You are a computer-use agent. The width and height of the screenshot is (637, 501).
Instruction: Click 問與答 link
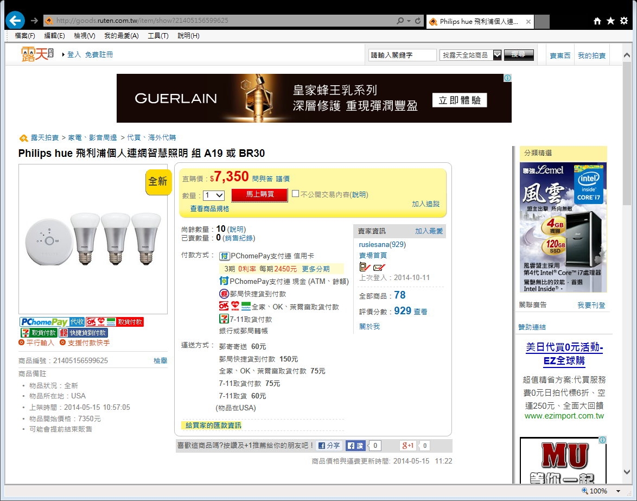(x=263, y=179)
